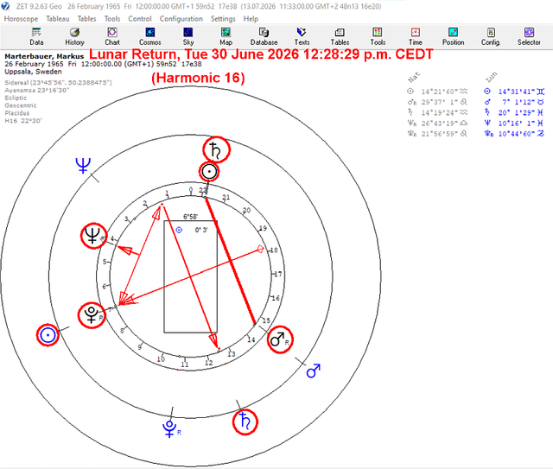553x469 pixels.
Task: Click the Ecliptic label
Action: [x=16, y=98]
